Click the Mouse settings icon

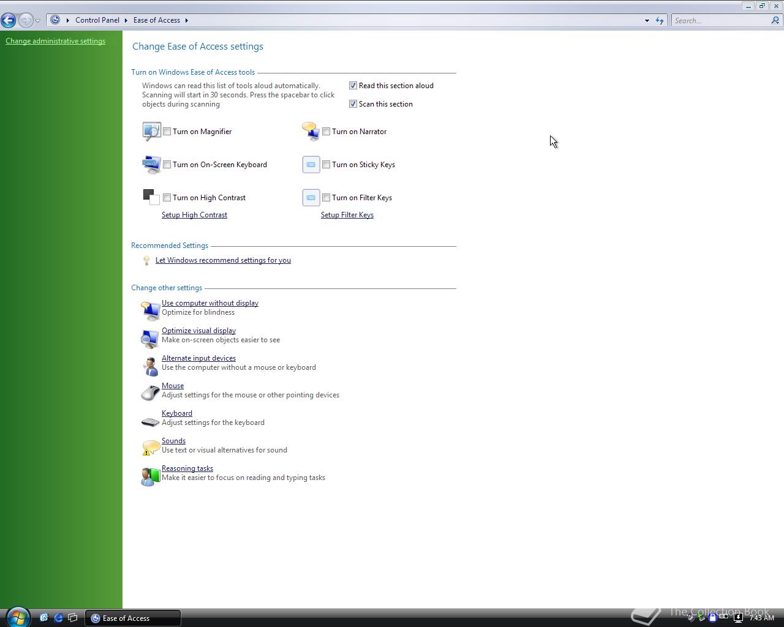click(x=151, y=392)
